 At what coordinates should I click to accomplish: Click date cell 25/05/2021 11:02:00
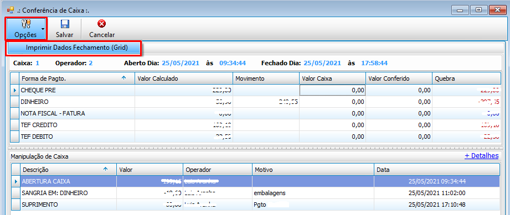point(437,193)
